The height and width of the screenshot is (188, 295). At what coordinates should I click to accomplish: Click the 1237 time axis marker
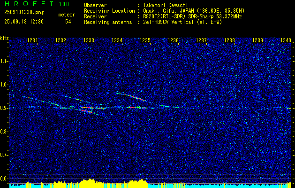201,40
